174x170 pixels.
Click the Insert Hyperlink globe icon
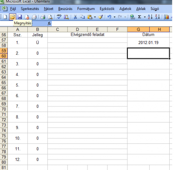132,17
